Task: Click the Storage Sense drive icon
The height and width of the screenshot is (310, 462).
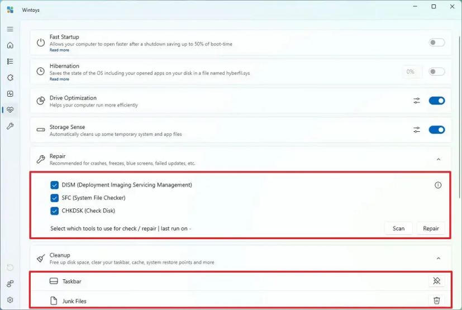Action: pos(41,130)
